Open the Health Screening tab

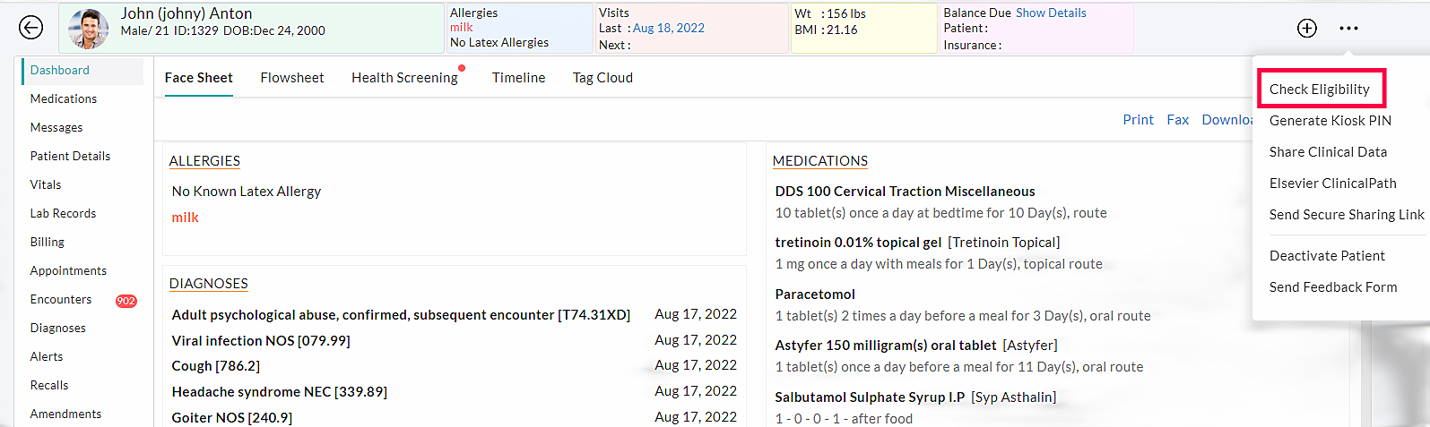tap(404, 78)
